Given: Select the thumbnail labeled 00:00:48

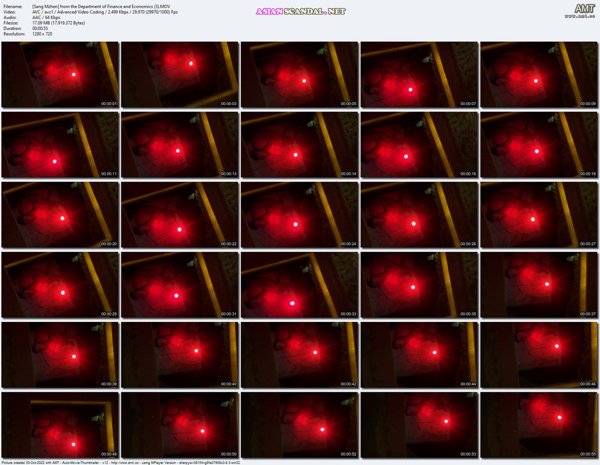Looking at the screenshot, I should pyautogui.click(x=60, y=425).
